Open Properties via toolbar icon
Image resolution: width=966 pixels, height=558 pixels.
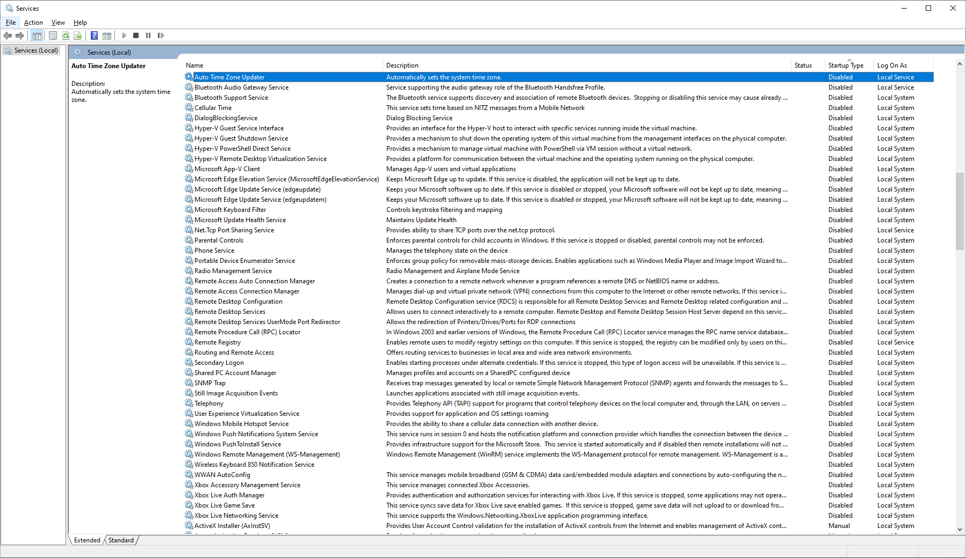53,35
